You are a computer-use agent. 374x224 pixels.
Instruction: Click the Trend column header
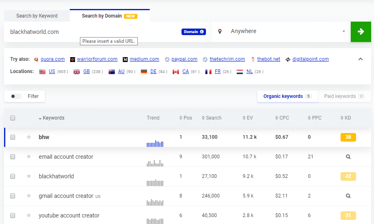pyautogui.click(x=153, y=118)
